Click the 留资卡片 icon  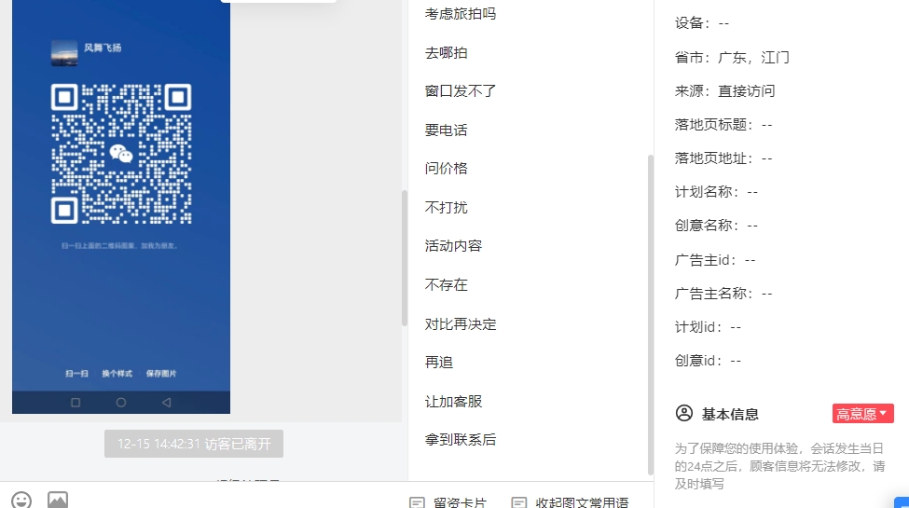click(417, 502)
